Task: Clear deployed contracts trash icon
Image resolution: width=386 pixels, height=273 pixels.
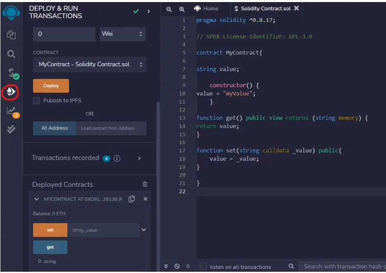Action: [x=145, y=184]
